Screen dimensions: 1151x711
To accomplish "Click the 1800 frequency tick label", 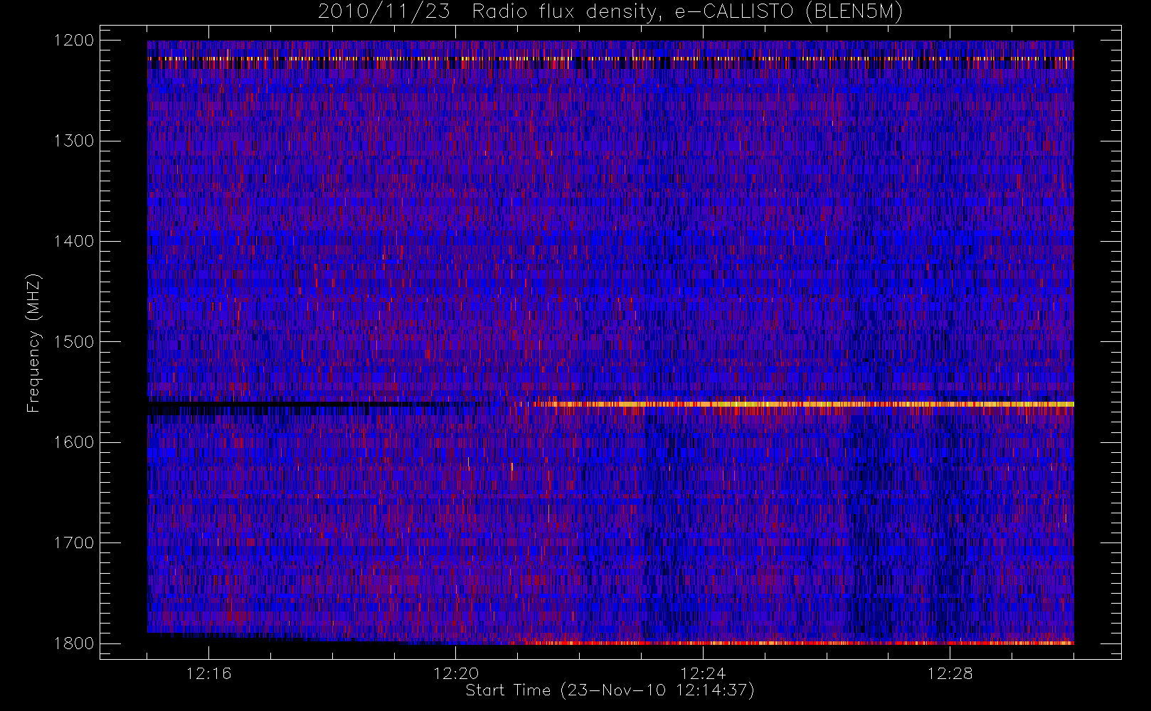I will (74, 643).
